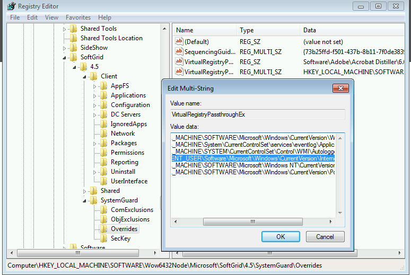411x275 pixels.
Task: Collapse the Client tree node
Action: (85, 76)
